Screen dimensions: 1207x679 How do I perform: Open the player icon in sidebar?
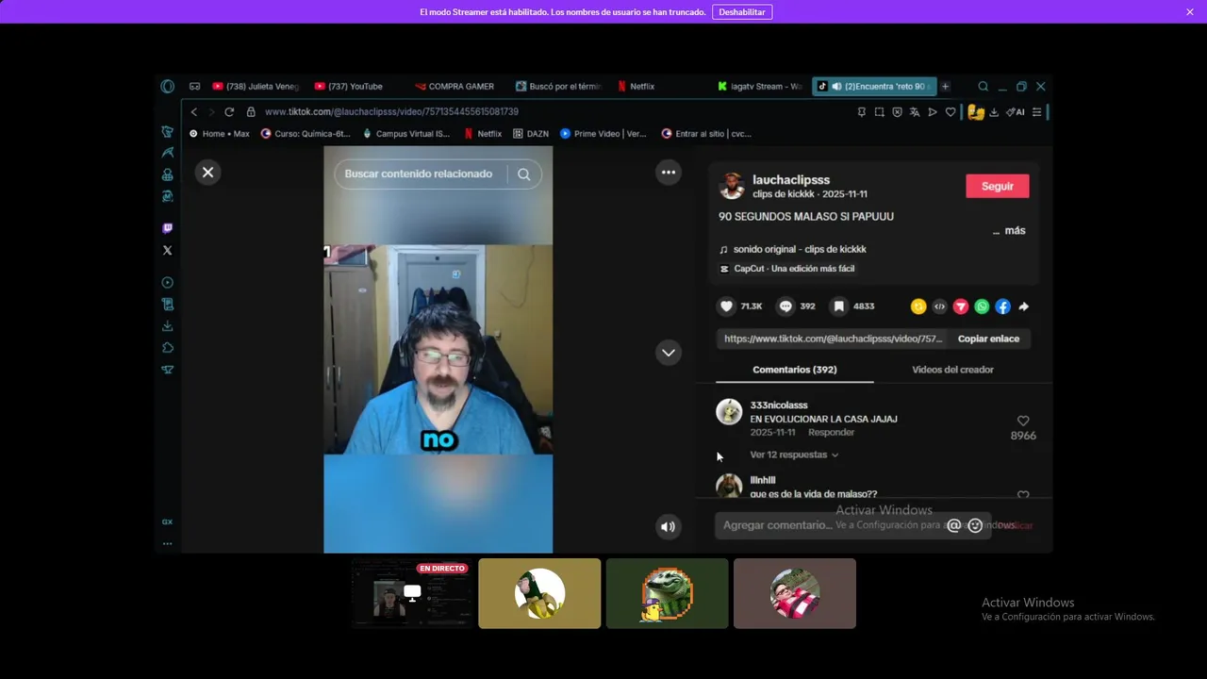coord(168,282)
